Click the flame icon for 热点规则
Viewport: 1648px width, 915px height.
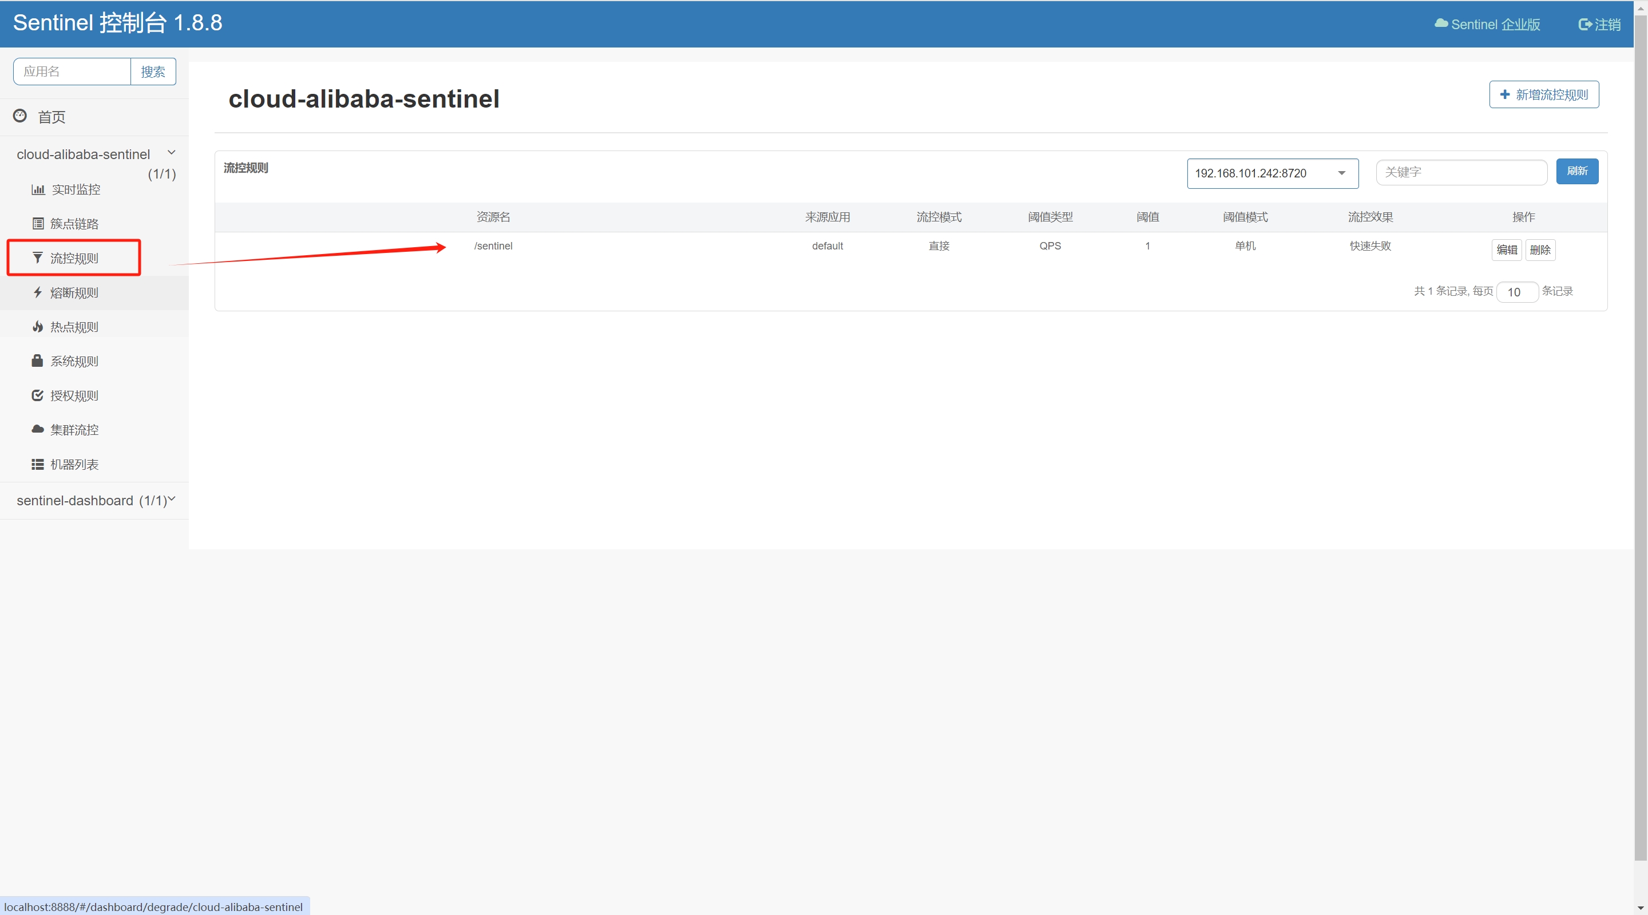click(x=38, y=327)
